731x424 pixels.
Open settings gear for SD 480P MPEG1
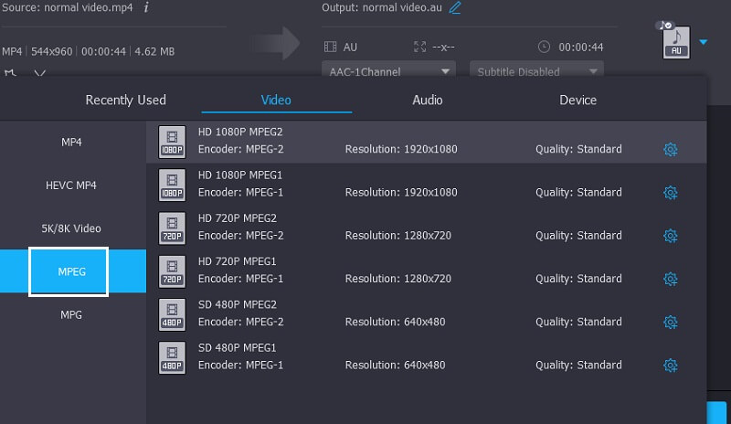click(670, 366)
